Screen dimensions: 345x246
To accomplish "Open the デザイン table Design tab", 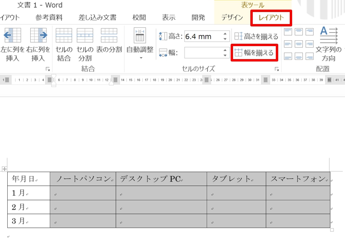I will click(232, 17).
